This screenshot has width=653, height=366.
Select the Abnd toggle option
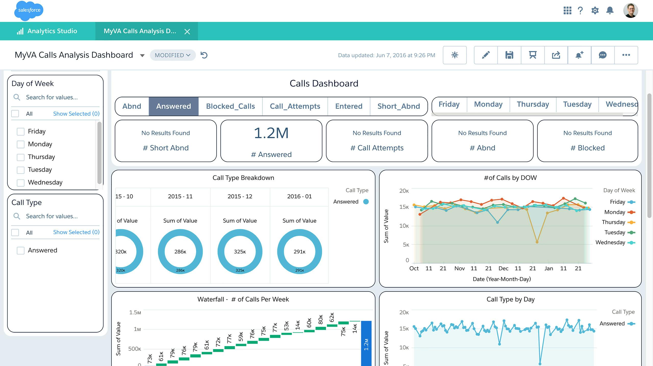[132, 106]
